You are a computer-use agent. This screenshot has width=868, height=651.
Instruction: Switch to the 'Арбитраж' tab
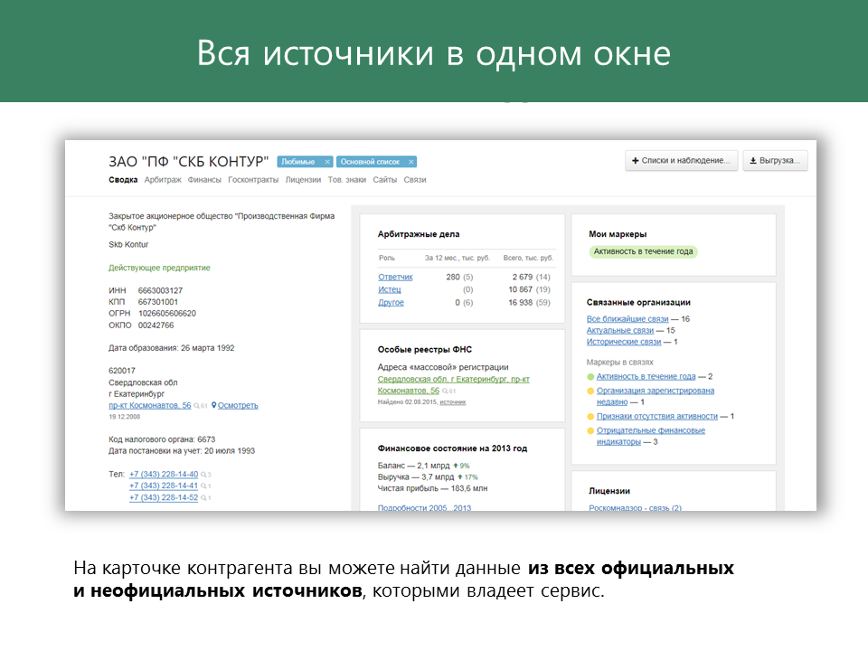163,180
